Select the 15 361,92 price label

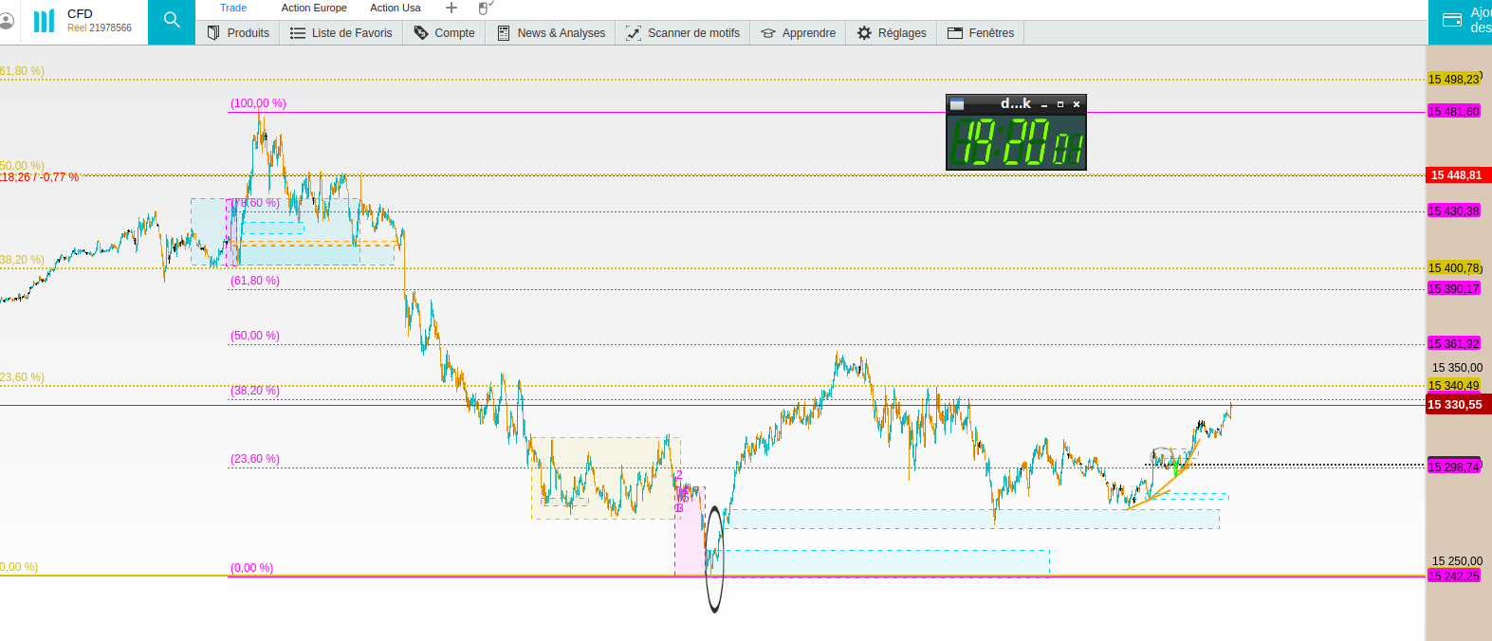pos(1454,344)
